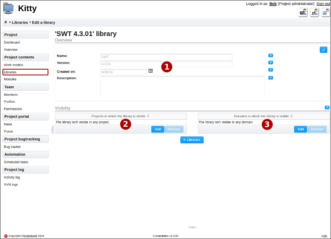Select Libraries in the sidebar

25,72
